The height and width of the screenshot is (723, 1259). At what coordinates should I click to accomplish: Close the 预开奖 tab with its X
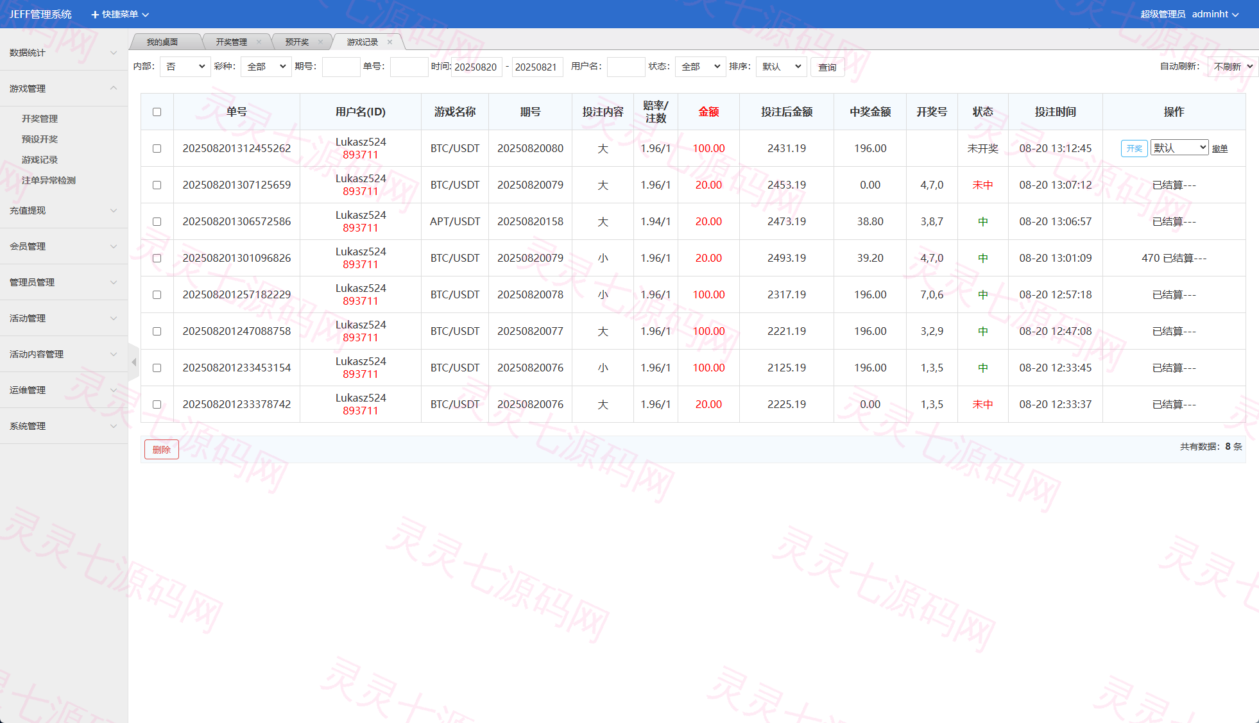pyautogui.click(x=320, y=42)
